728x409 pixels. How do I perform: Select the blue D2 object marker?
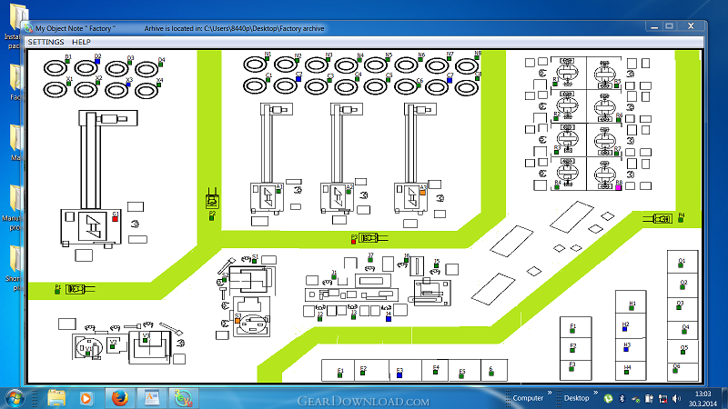click(98, 61)
